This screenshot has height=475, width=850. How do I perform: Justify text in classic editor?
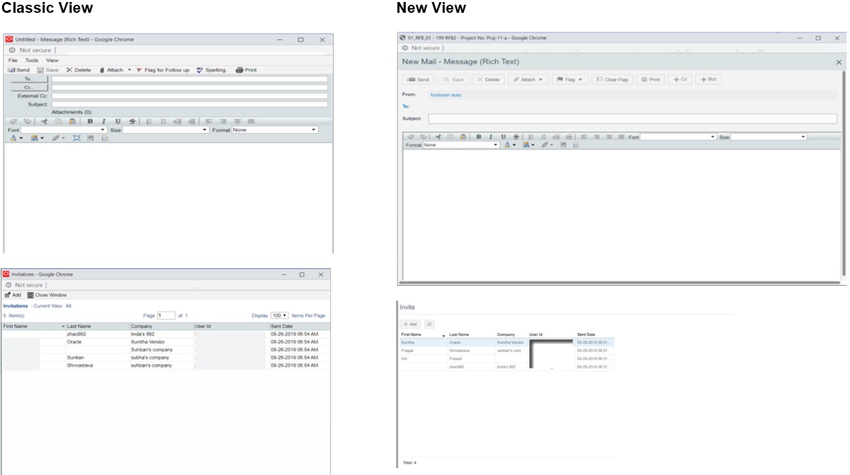[x=251, y=122]
